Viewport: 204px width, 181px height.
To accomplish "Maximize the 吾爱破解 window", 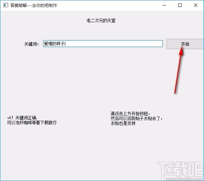I will coord(180,5).
